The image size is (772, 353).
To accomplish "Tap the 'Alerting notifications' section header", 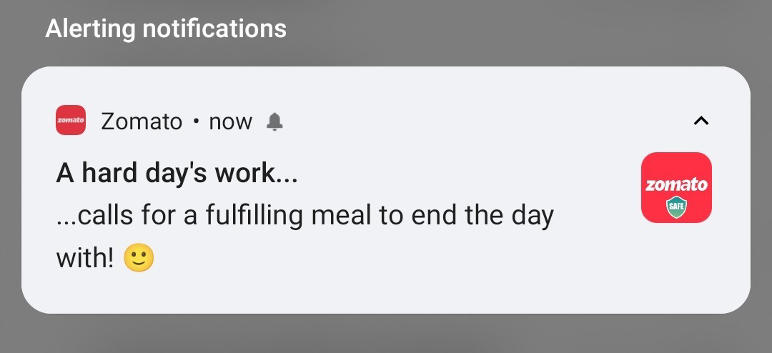I will (166, 29).
